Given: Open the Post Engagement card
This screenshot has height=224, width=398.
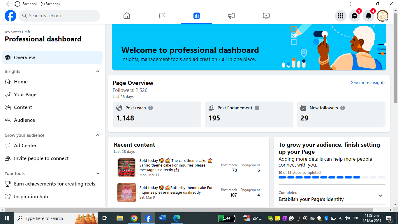Looking at the screenshot, I should pyautogui.click(x=249, y=114).
